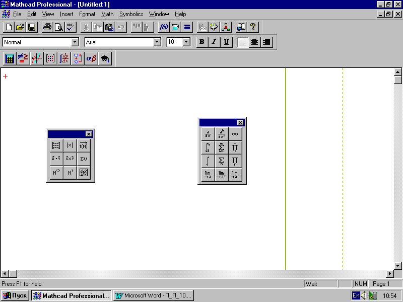Open the Arithmetic palette calculator icon
Viewport: 403px width, 302px height.
click(10, 58)
